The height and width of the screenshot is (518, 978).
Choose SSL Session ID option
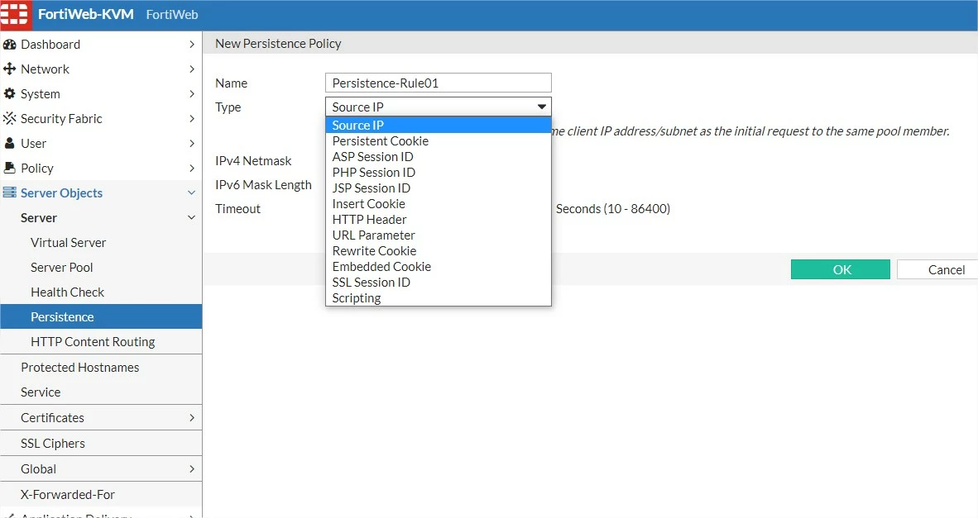point(438,282)
